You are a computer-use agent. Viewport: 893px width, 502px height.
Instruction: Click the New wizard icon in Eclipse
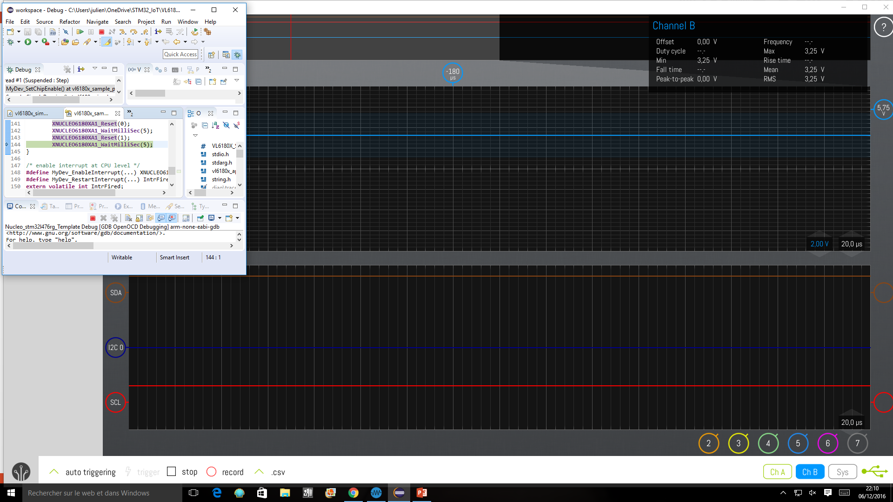(x=10, y=32)
